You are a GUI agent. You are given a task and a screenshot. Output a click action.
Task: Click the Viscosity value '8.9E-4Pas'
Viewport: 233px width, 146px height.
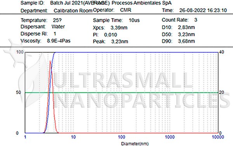click(x=59, y=40)
